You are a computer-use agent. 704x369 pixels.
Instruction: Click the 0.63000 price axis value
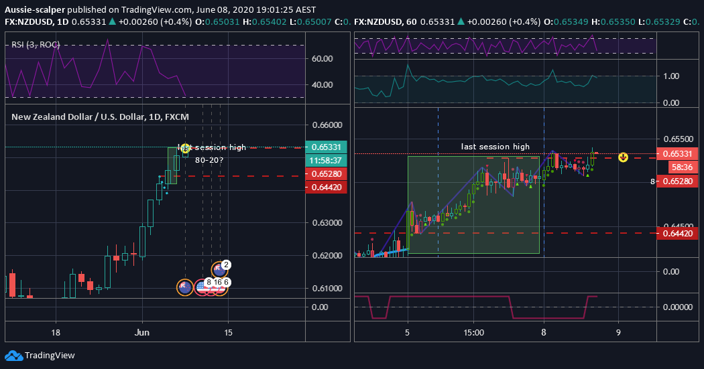tap(327, 223)
